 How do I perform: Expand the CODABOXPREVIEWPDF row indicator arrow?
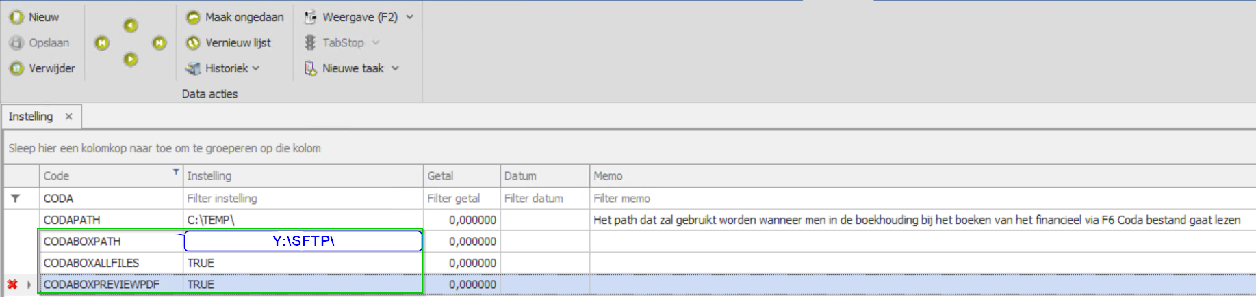29,285
